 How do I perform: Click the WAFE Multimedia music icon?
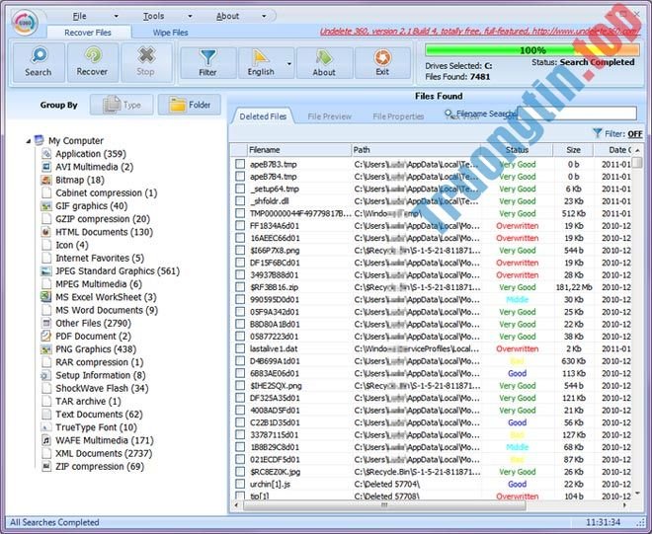46,440
